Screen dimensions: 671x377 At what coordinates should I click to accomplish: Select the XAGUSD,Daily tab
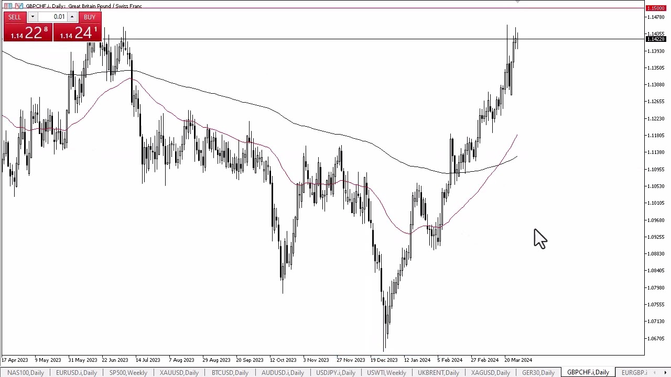[490, 372]
